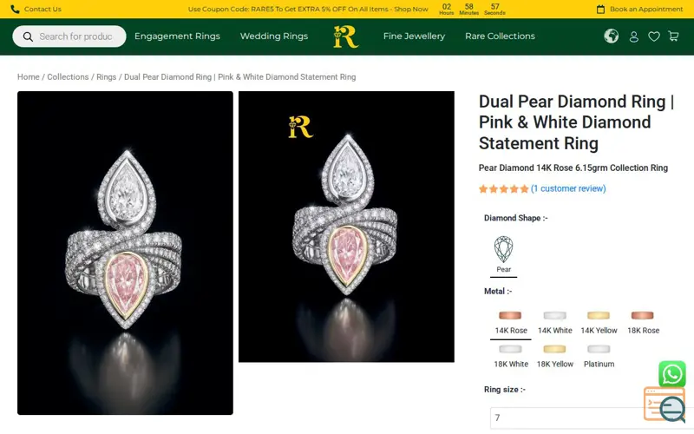Open the wishlist heart icon
This screenshot has height=434, width=694.
tap(654, 36)
